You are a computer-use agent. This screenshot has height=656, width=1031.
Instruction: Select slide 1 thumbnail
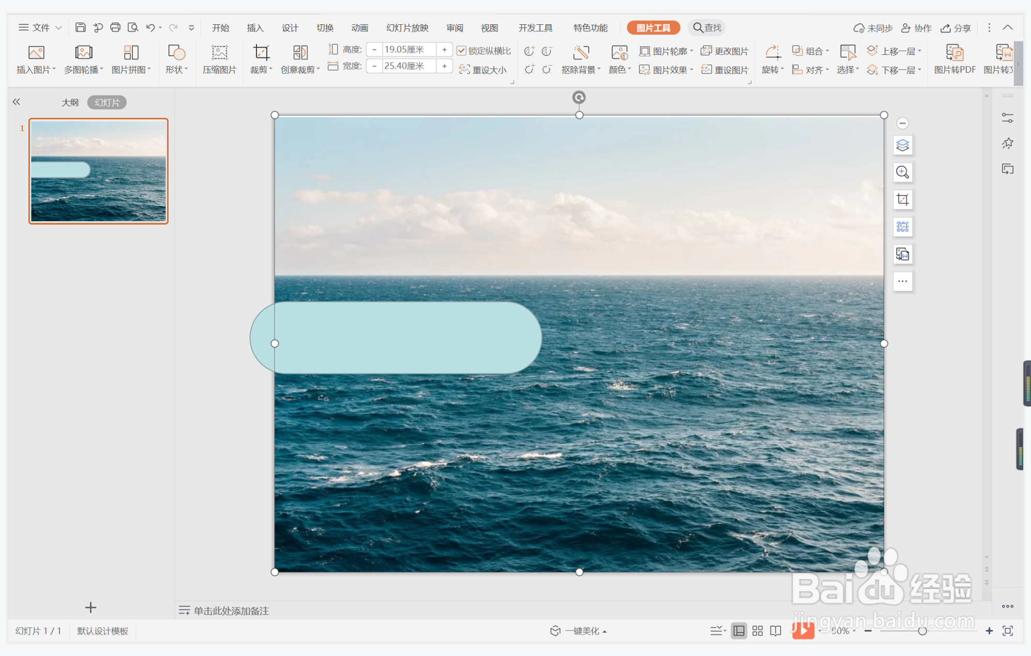point(98,171)
